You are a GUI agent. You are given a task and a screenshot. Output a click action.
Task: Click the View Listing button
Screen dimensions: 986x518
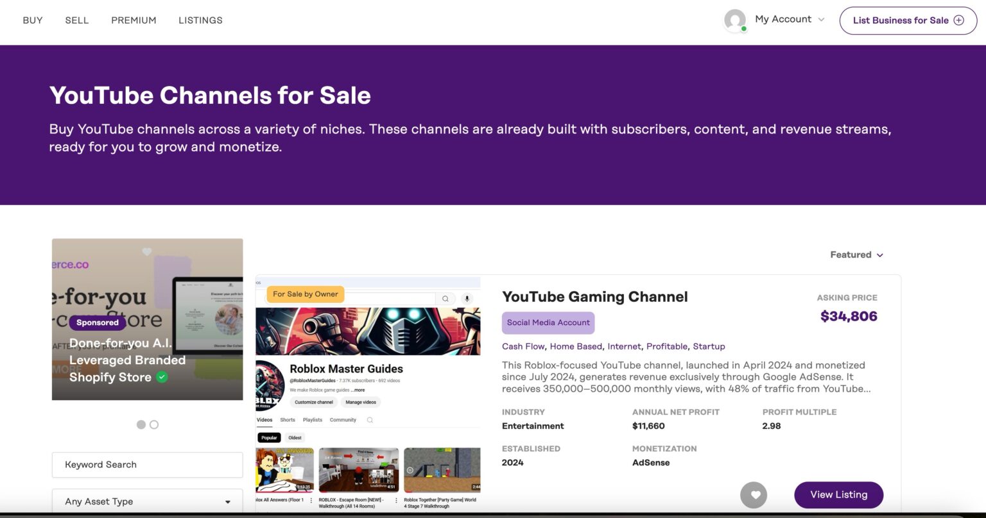click(838, 495)
